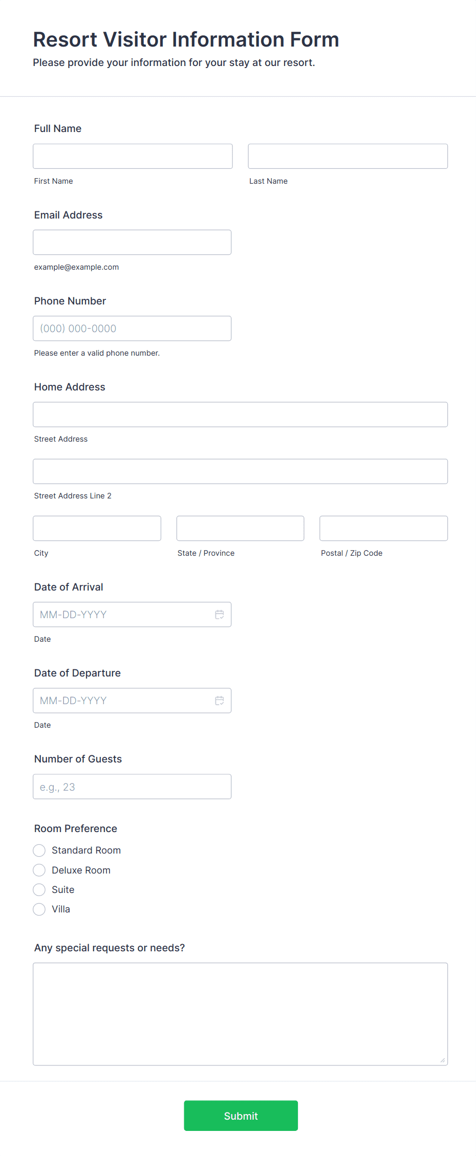Focus the special requests text area
The height and width of the screenshot is (1156, 476).
[240, 1013]
